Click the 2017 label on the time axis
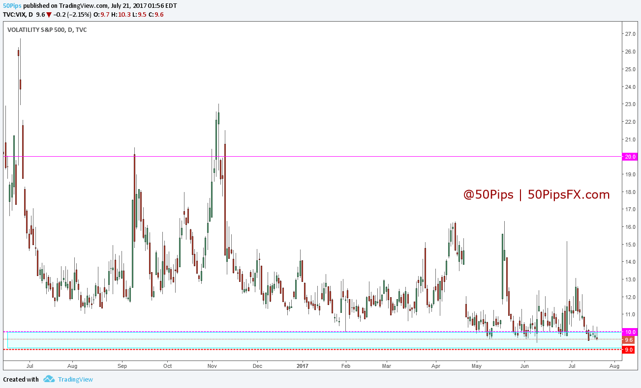Screen dimensions: 641x388 pos(303,366)
